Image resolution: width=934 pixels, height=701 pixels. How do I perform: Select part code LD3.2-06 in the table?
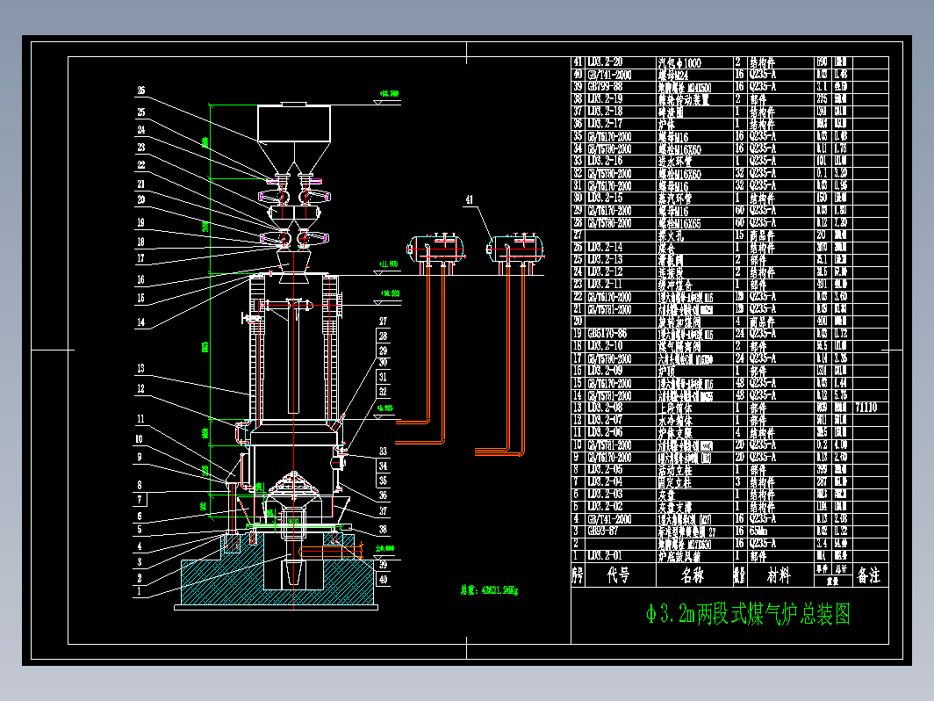point(605,432)
